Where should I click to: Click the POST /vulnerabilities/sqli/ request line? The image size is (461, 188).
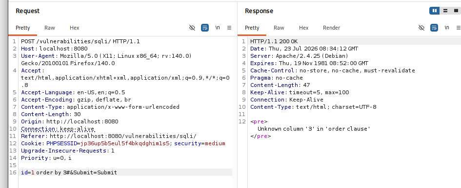(80, 41)
